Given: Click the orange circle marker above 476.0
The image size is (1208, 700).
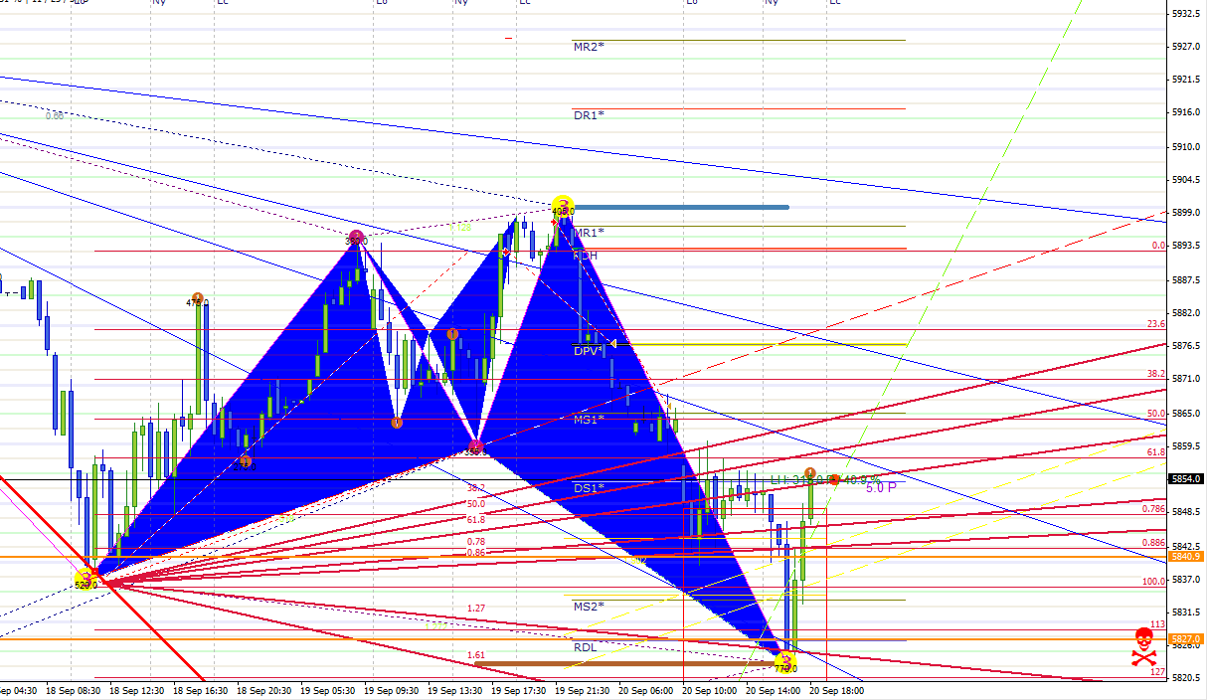Looking at the screenshot, I should [x=198, y=297].
